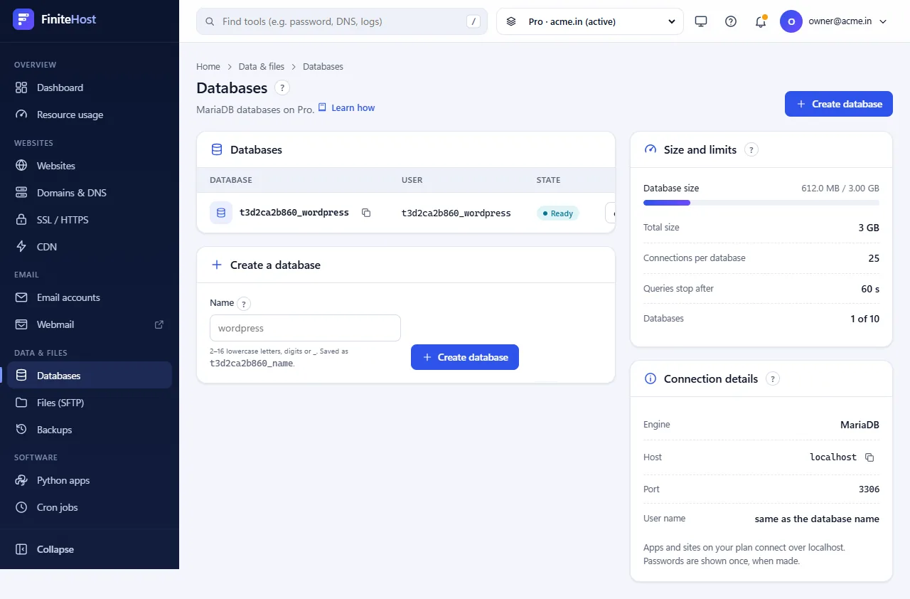Screen dimensions: 910x599
Task: Open Python apps in sidebar
Action: coord(90,480)
